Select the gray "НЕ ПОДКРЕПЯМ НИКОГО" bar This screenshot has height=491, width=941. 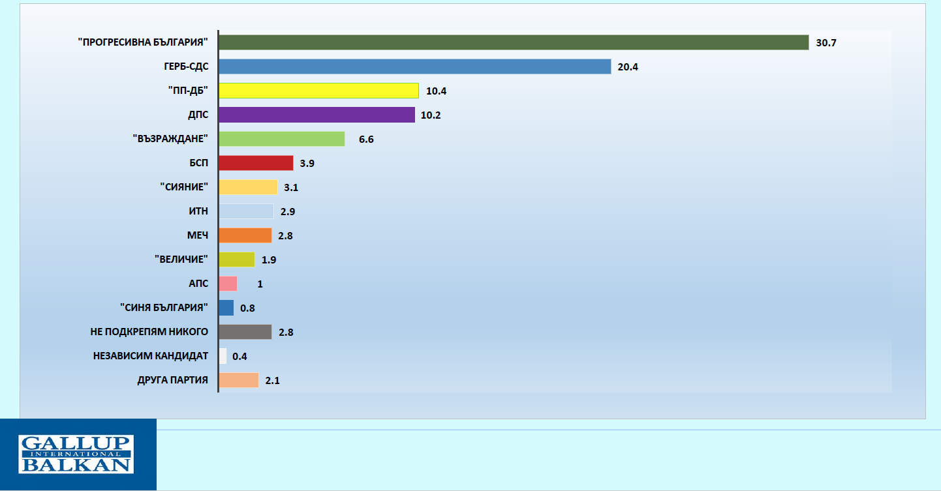245,332
